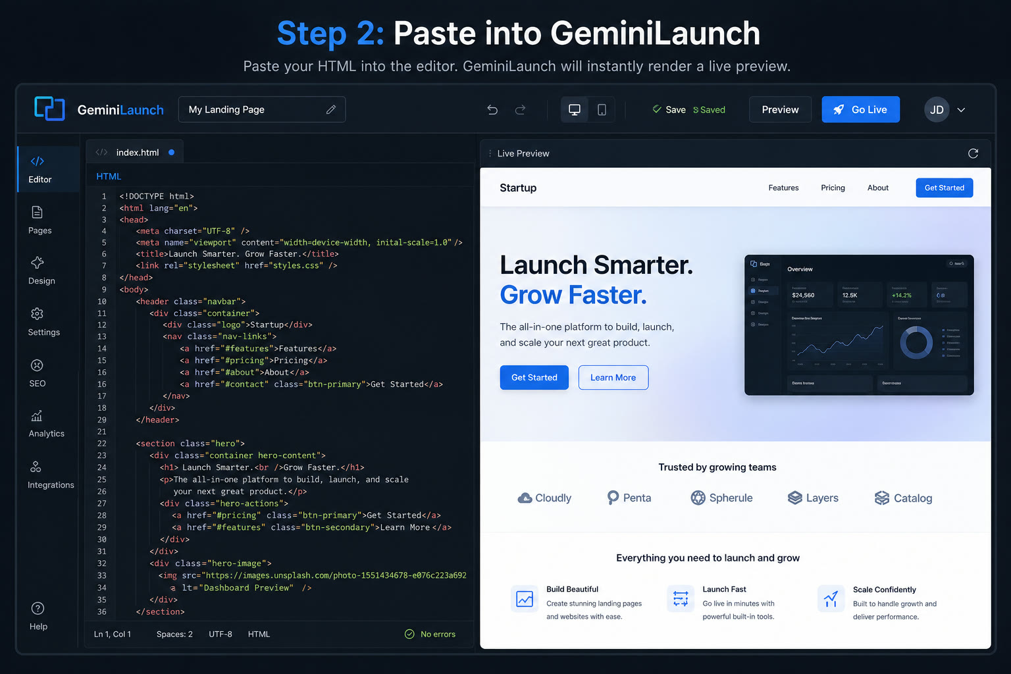The width and height of the screenshot is (1011, 674).
Task: Click the Build Beautiful feature icon
Action: coord(525,598)
